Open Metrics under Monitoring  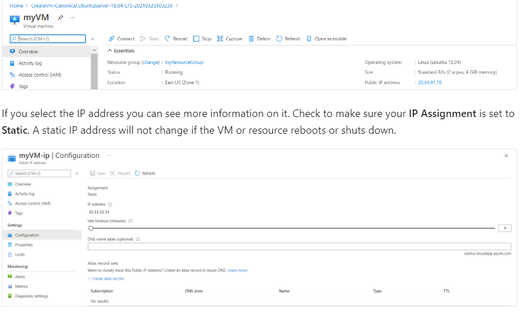pyautogui.click(x=21, y=286)
